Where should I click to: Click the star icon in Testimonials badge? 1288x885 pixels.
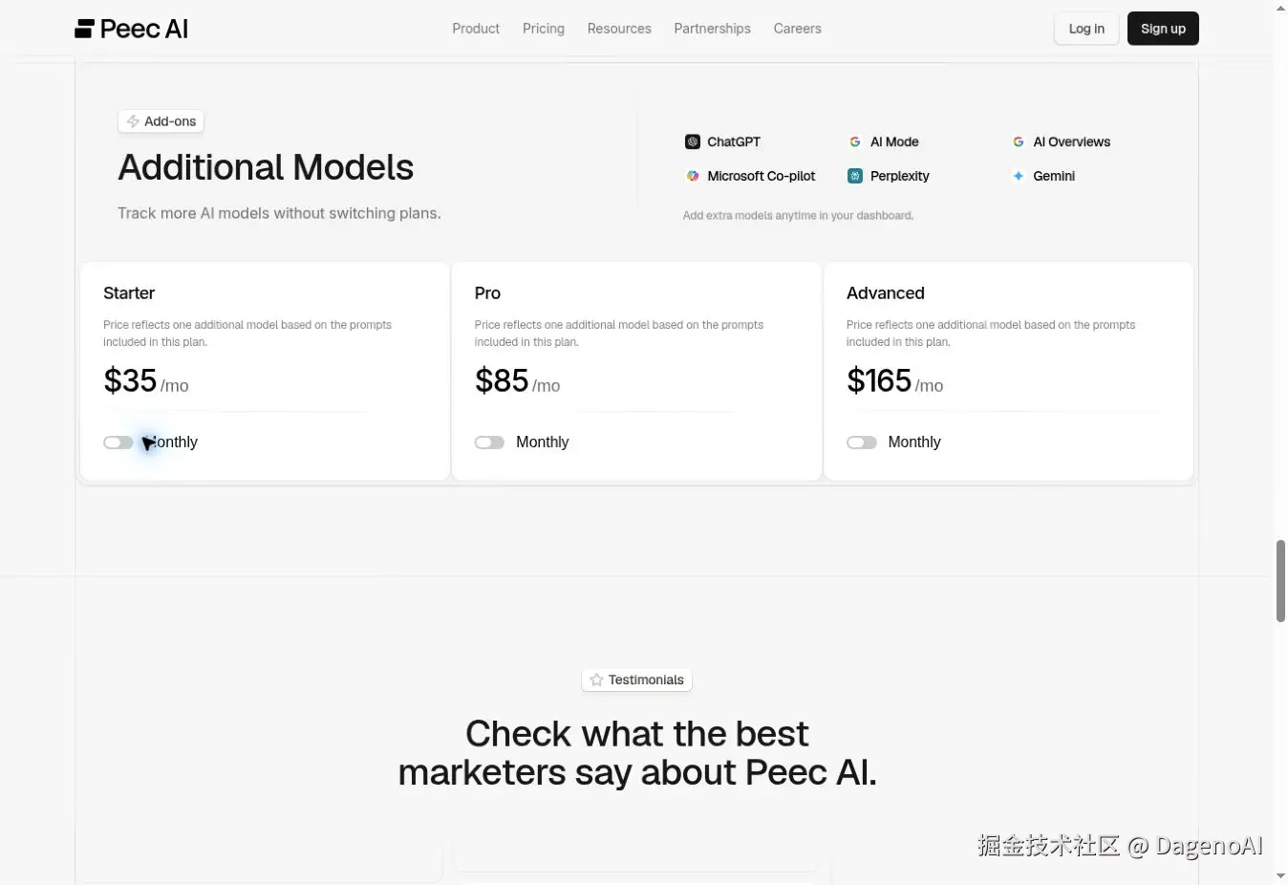[596, 680]
